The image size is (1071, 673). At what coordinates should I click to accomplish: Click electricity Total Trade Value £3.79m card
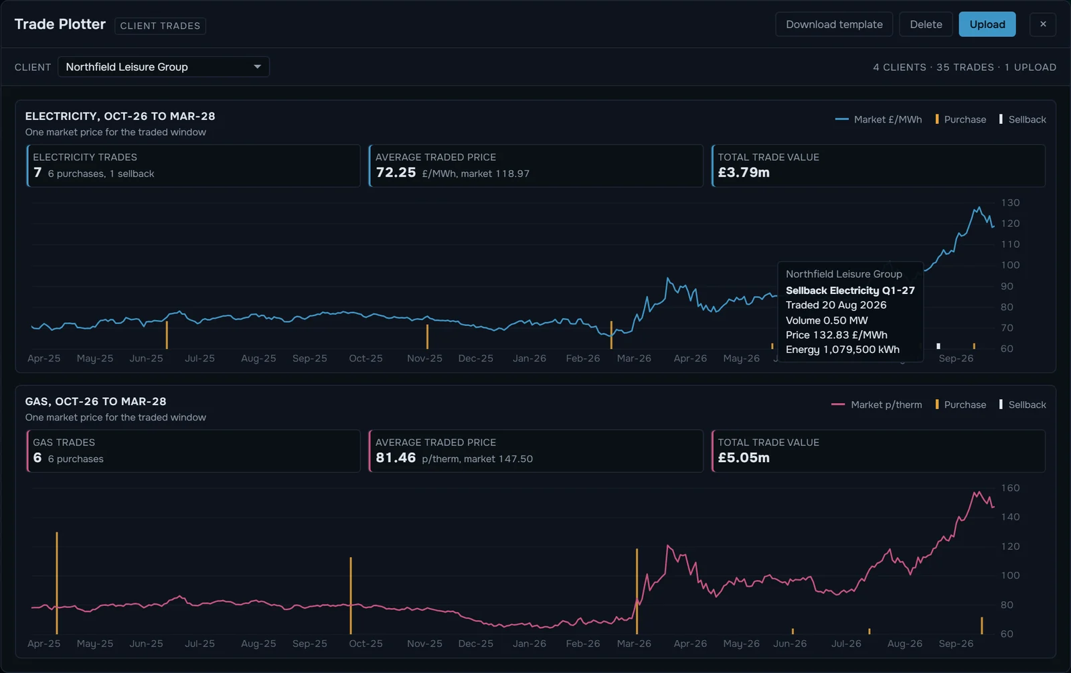tap(878, 165)
